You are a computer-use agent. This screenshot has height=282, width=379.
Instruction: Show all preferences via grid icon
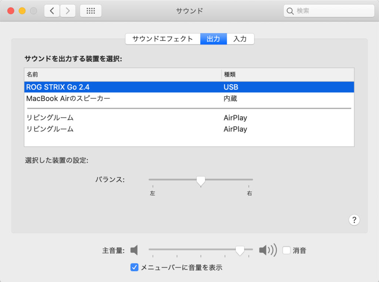[x=91, y=11]
